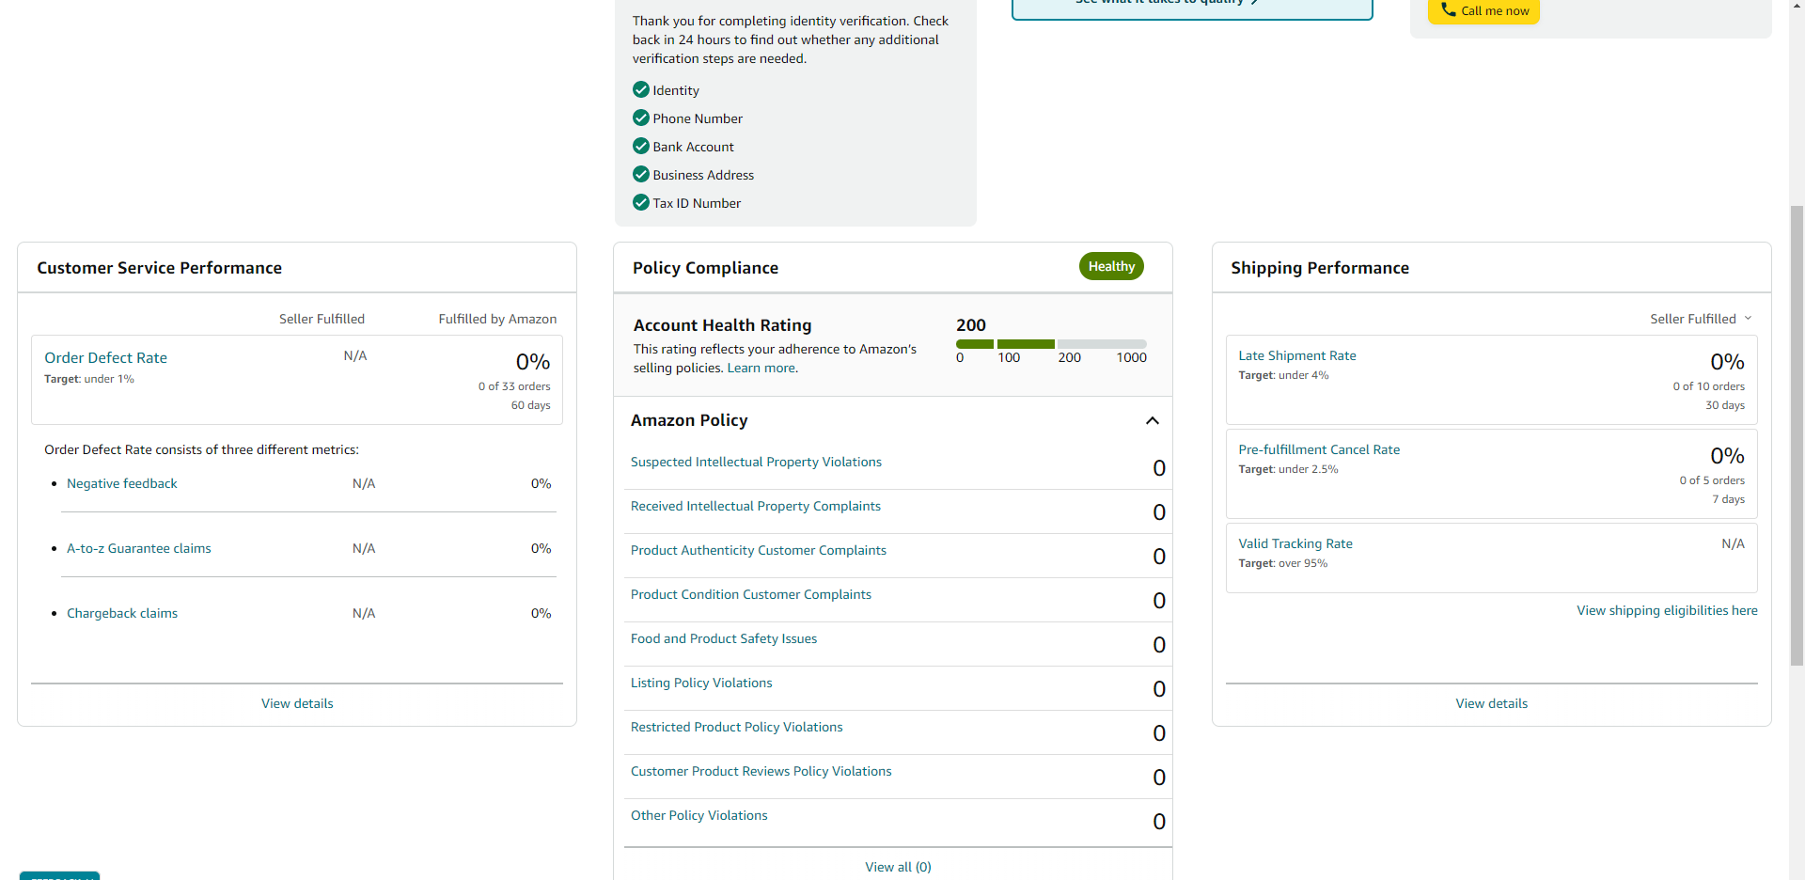This screenshot has height=880, width=1805.
Task: Click the Customer Service Performance heading
Action: pyautogui.click(x=159, y=268)
